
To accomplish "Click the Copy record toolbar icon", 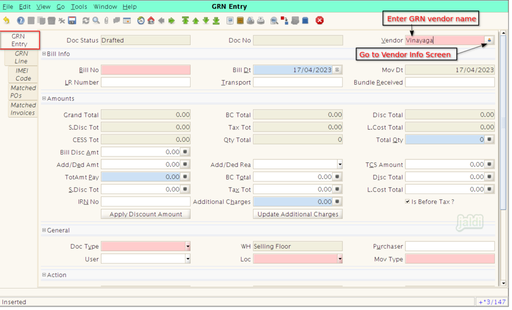I will 41,20.
